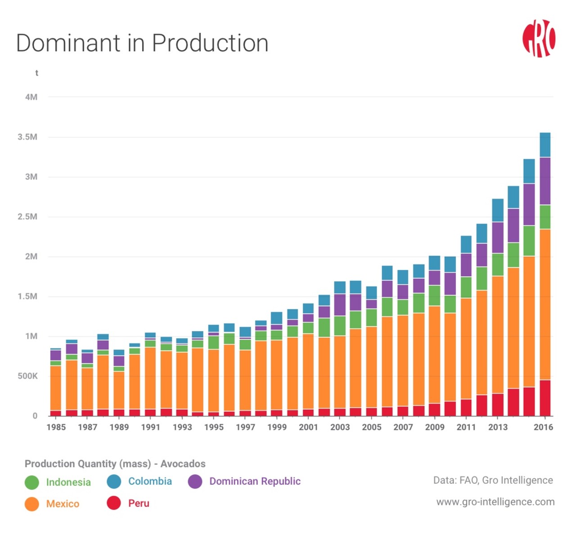Open the www.gro-intelligence.com link
Image resolution: width=576 pixels, height=536 pixels.
coord(495,502)
